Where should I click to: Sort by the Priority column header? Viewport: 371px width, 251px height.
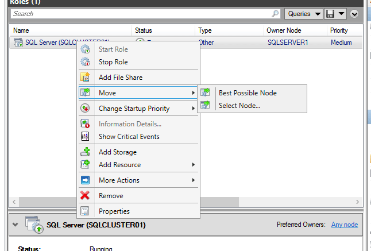coord(345,30)
